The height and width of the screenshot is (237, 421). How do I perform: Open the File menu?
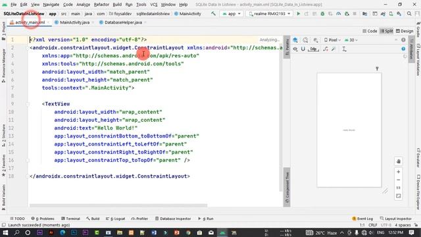pos(13,5)
